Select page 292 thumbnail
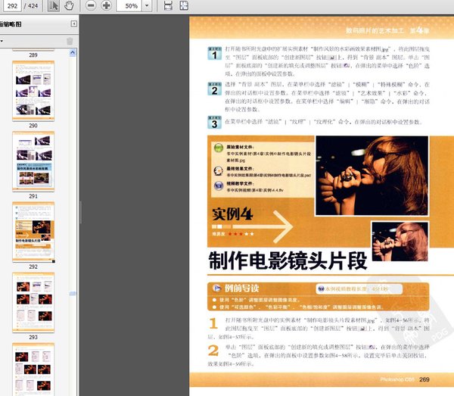Viewport: 454px width, 396px height. 33,232
